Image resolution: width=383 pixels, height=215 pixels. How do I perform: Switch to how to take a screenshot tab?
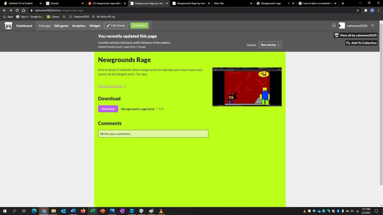point(317,3)
